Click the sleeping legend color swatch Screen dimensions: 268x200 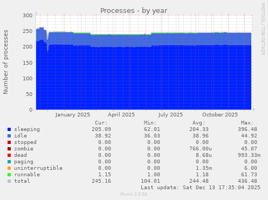[9, 129]
